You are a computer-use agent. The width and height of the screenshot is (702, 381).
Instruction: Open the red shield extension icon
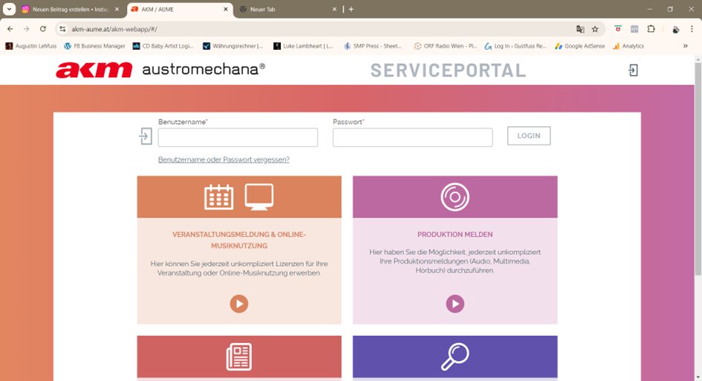click(x=618, y=29)
